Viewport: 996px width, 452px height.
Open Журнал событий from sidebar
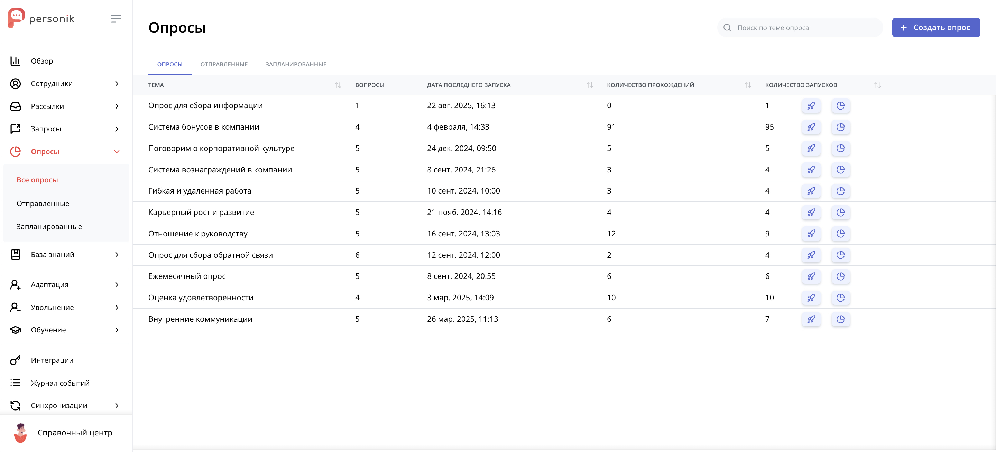click(60, 383)
